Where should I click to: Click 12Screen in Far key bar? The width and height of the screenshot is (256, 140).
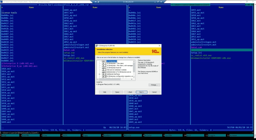pos(240,135)
